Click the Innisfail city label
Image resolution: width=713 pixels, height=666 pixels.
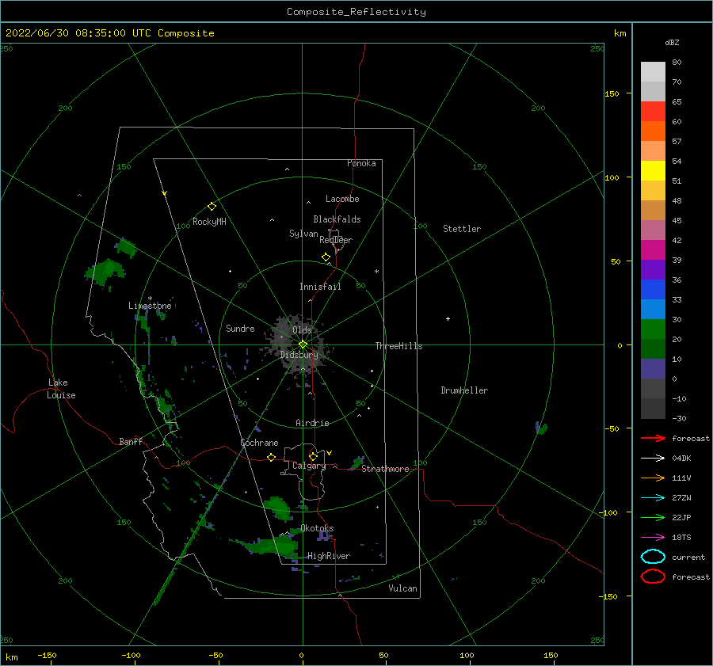pos(320,287)
